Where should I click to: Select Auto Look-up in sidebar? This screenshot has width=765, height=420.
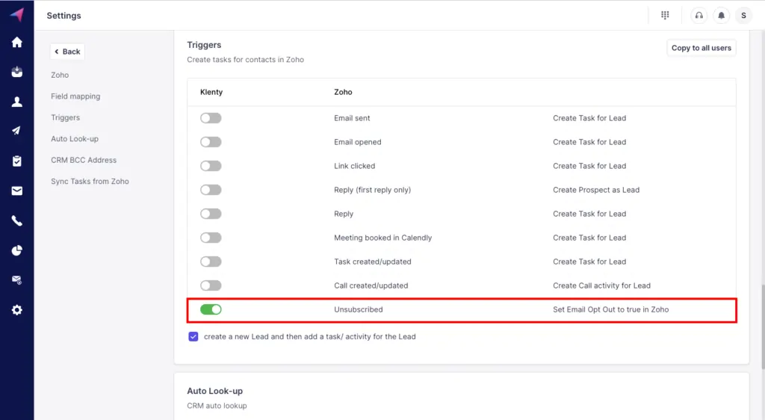75,138
